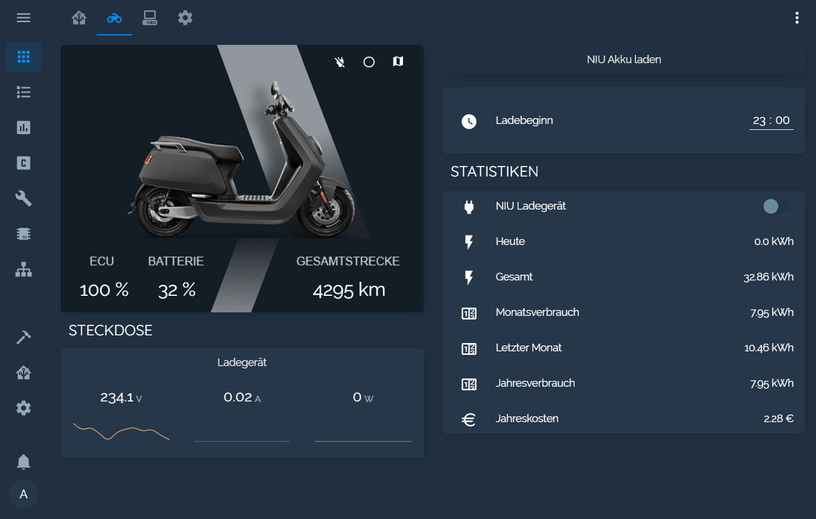Screen dimensions: 816x519
Task: Click the NIU Ladegerät label
Action: pyautogui.click(x=530, y=206)
